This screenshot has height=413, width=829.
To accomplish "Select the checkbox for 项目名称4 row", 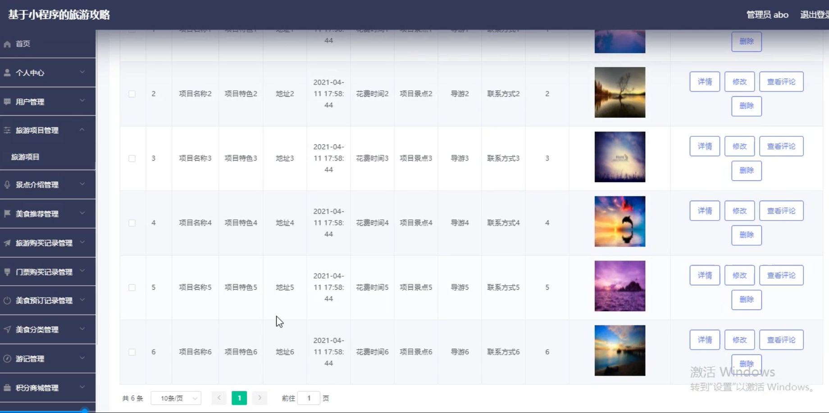I will [132, 223].
